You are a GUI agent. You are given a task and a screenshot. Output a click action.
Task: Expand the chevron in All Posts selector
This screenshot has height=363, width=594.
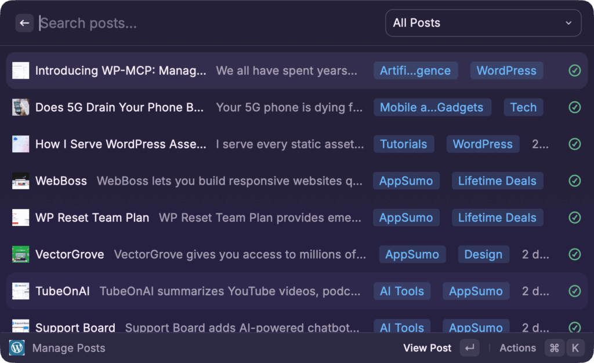pos(568,23)
